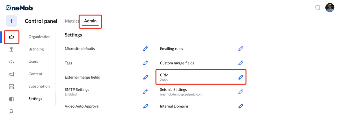Image resolution: width=342 pixels, height=125 pixels.
Task: Edit Microsite defaults with pencil icon
Action: [146, 48]
